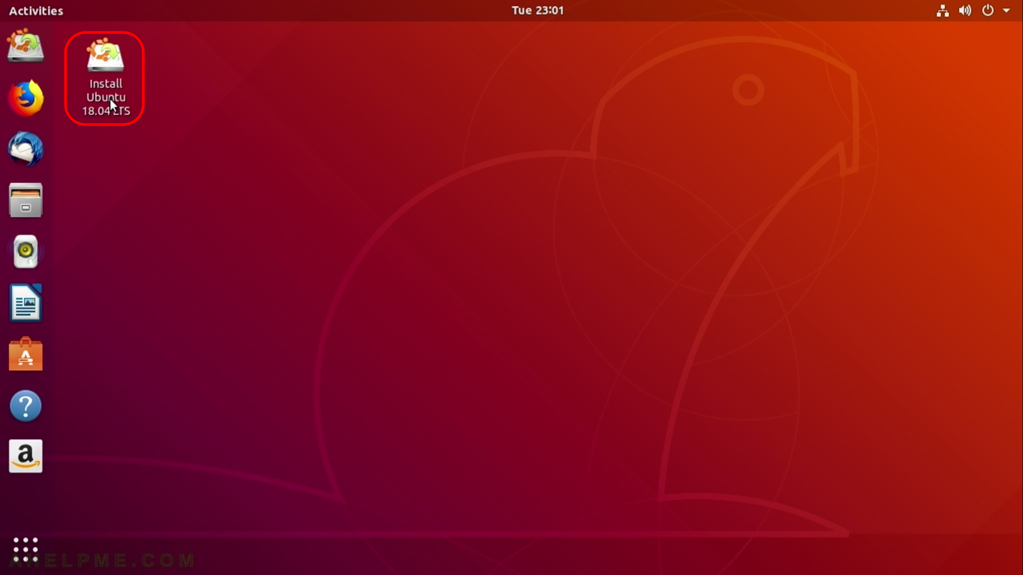
Task: Click the power icon in top bar
Action: click(x=988, y=11)
